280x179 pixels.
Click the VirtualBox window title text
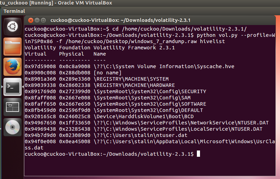tap(56, 3)
